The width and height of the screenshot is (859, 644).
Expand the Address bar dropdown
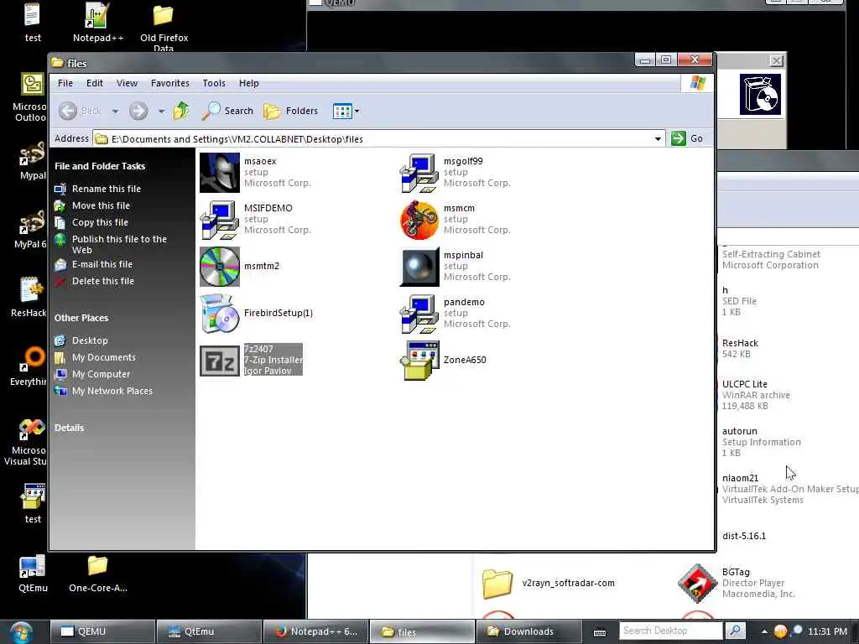coord(658,138)
